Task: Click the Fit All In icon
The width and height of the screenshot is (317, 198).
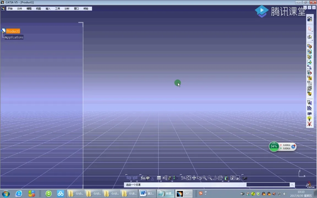Action: click(188, 178)
